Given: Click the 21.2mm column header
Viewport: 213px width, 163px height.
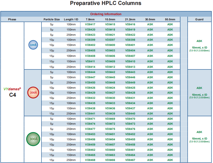Looking at the screenshot, I should click(130, 19).
